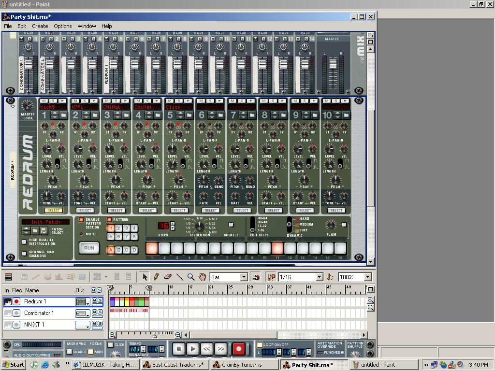The height and width of the screenshot is (371, 495).
Task: Zoom out sequencer vertically with magnifier minus
Action: pyautogui.click(x=371, y=307)
